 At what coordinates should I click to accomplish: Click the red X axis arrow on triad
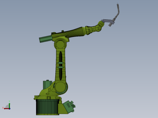(6, 109)
